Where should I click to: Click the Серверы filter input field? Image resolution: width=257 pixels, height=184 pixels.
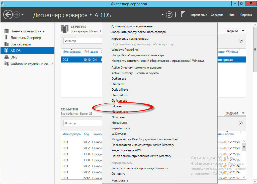click(83, 41)
